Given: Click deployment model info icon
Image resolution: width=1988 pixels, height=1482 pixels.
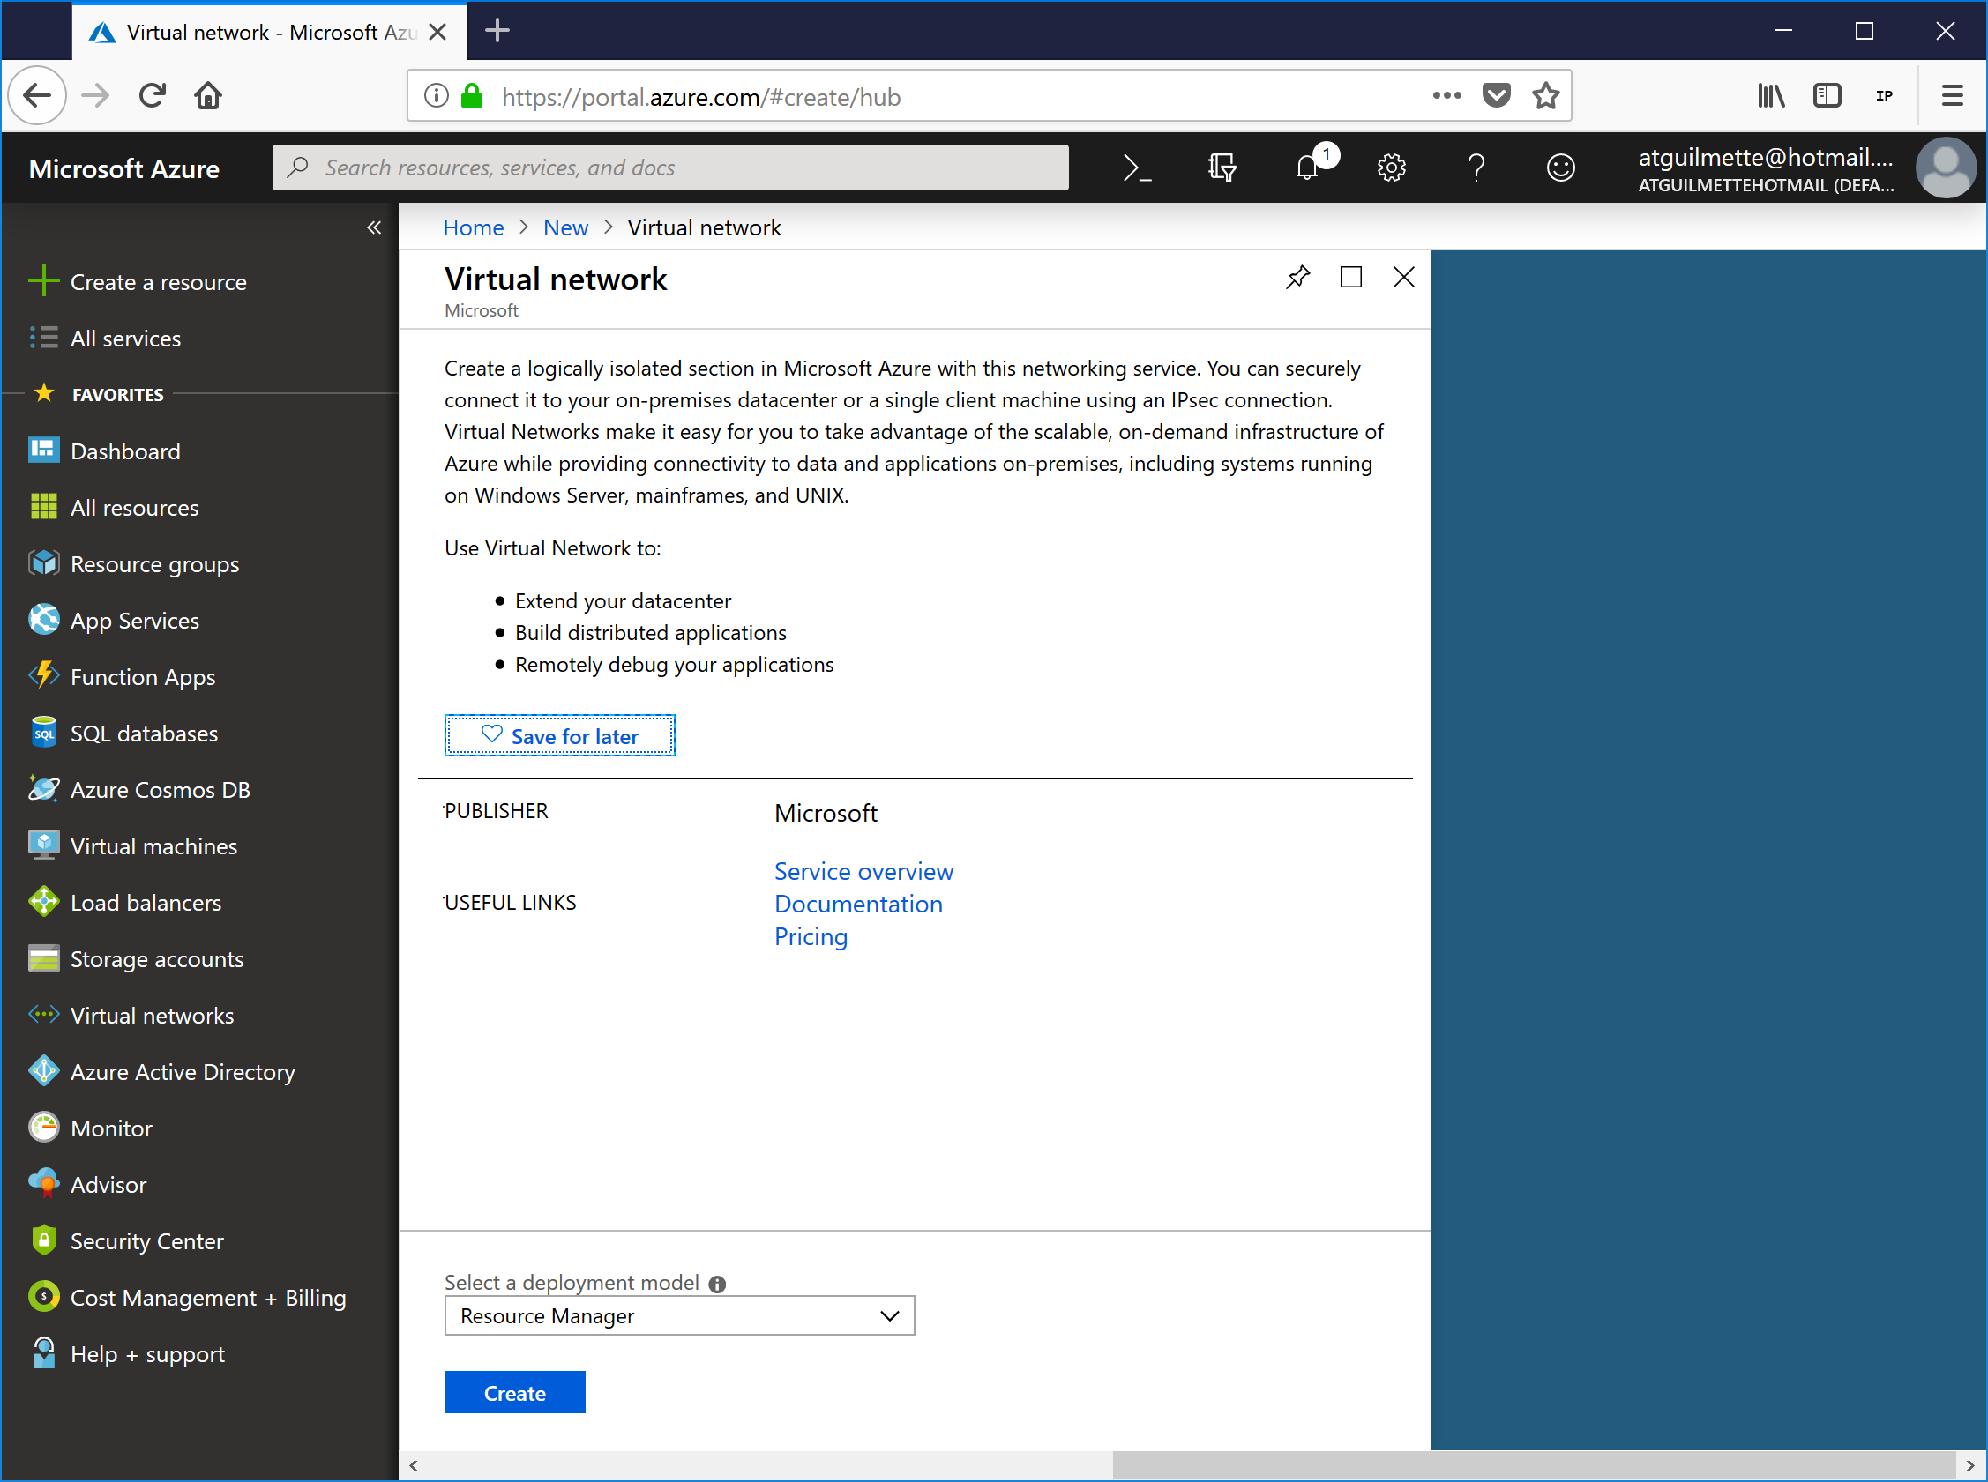Looking at the screenshot, I should click(x=717, y=1284).
